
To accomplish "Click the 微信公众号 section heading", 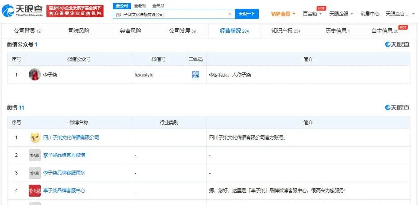I will [22, 45].
